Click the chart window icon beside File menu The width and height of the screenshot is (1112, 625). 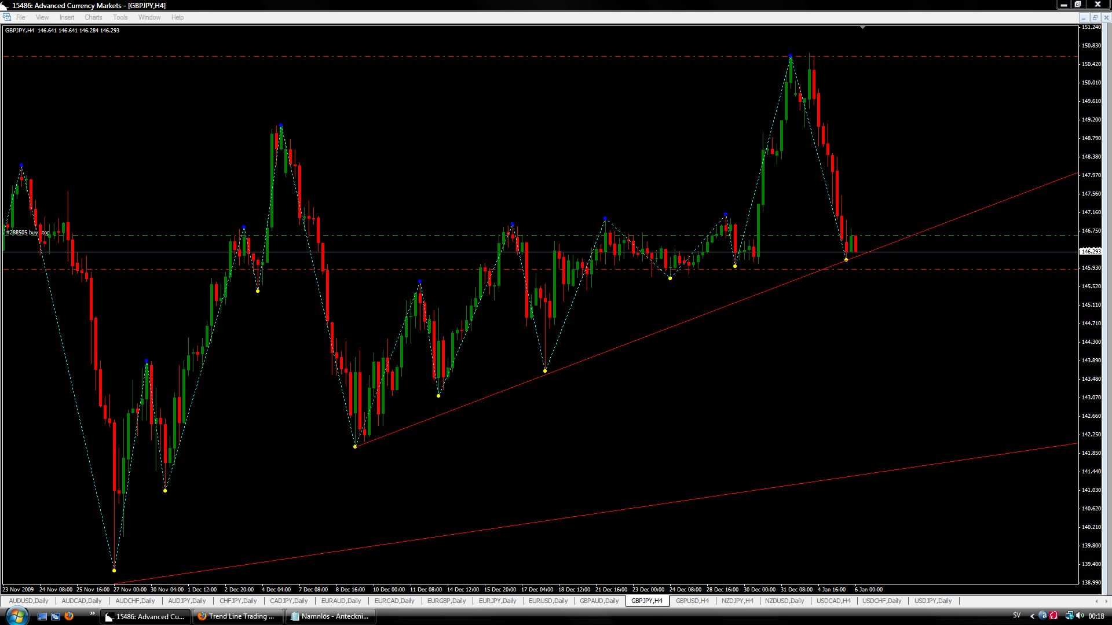pos(7,17)
